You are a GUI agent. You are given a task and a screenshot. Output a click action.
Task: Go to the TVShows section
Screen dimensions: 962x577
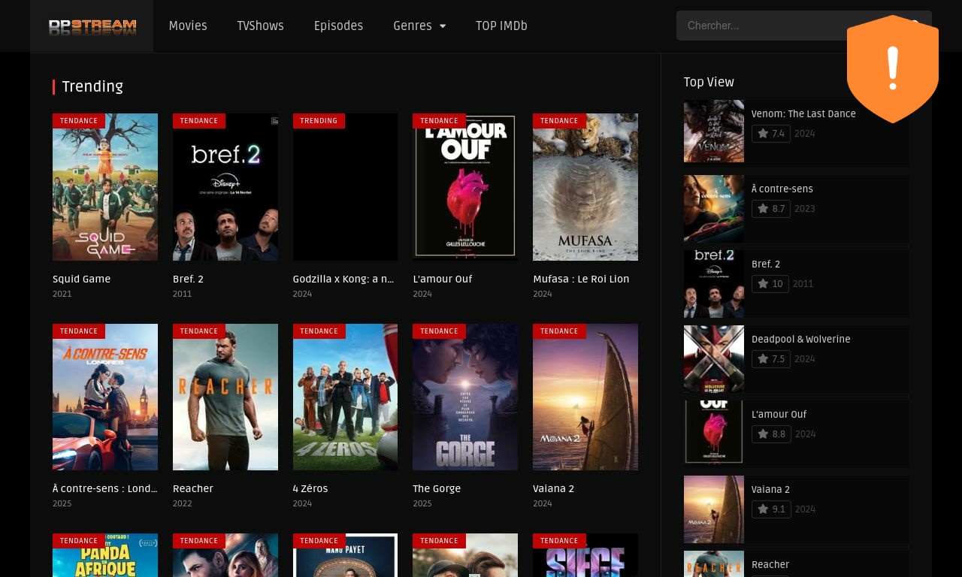pos(260,26)
